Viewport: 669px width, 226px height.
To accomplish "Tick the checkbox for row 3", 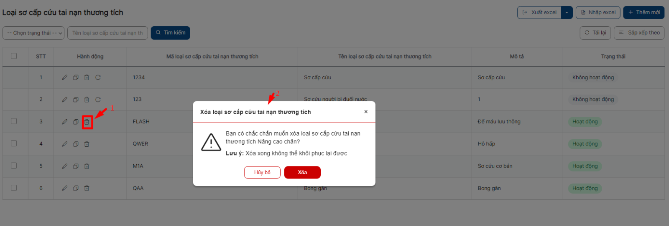I will 14,121.
